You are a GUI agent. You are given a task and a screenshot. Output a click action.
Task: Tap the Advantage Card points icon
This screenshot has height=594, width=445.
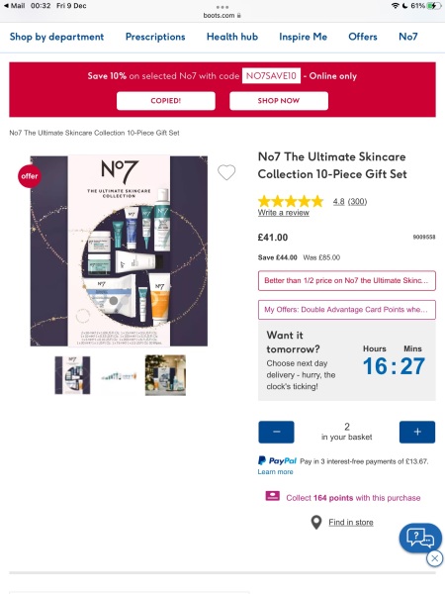point(273,496)
